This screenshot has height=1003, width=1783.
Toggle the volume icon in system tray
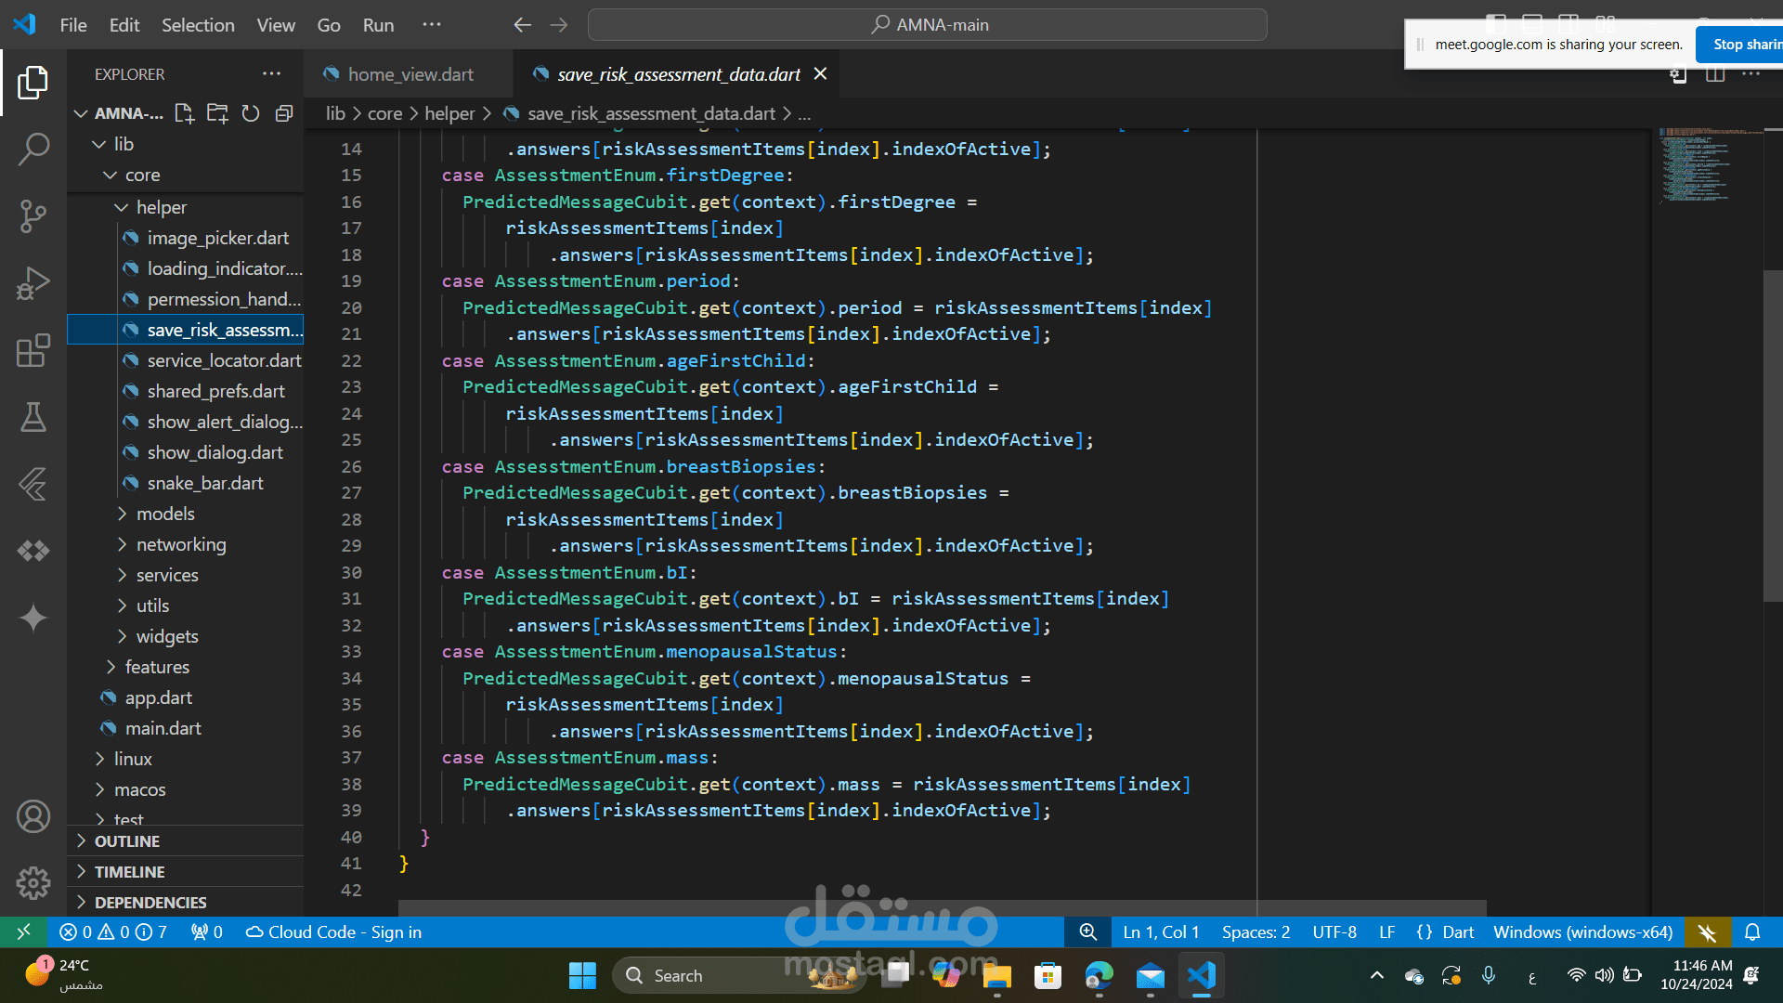point(1604,975)
